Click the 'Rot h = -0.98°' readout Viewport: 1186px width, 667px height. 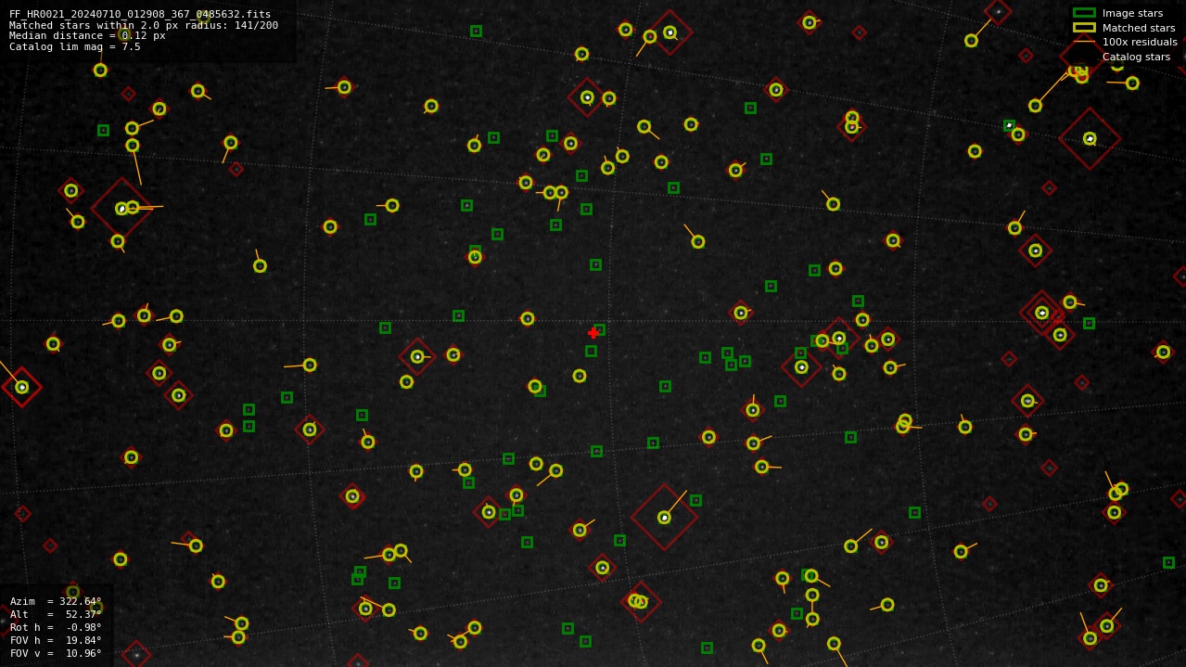click(56, 627)
